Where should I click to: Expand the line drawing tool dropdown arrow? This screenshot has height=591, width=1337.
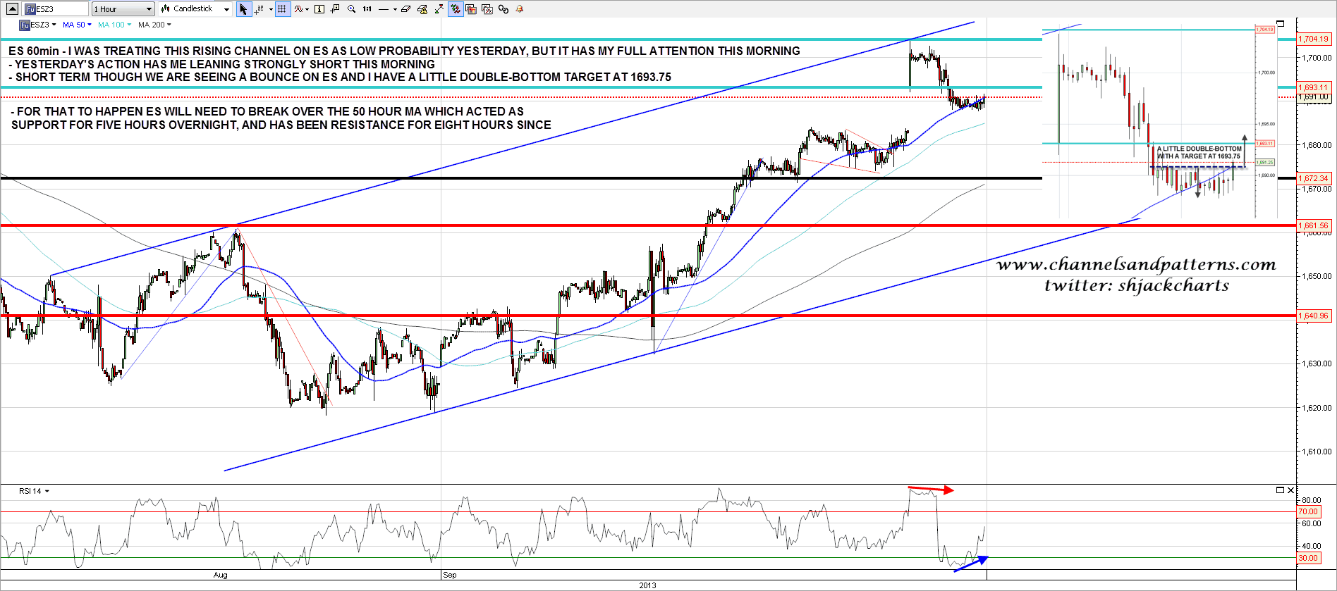point(395,9)
